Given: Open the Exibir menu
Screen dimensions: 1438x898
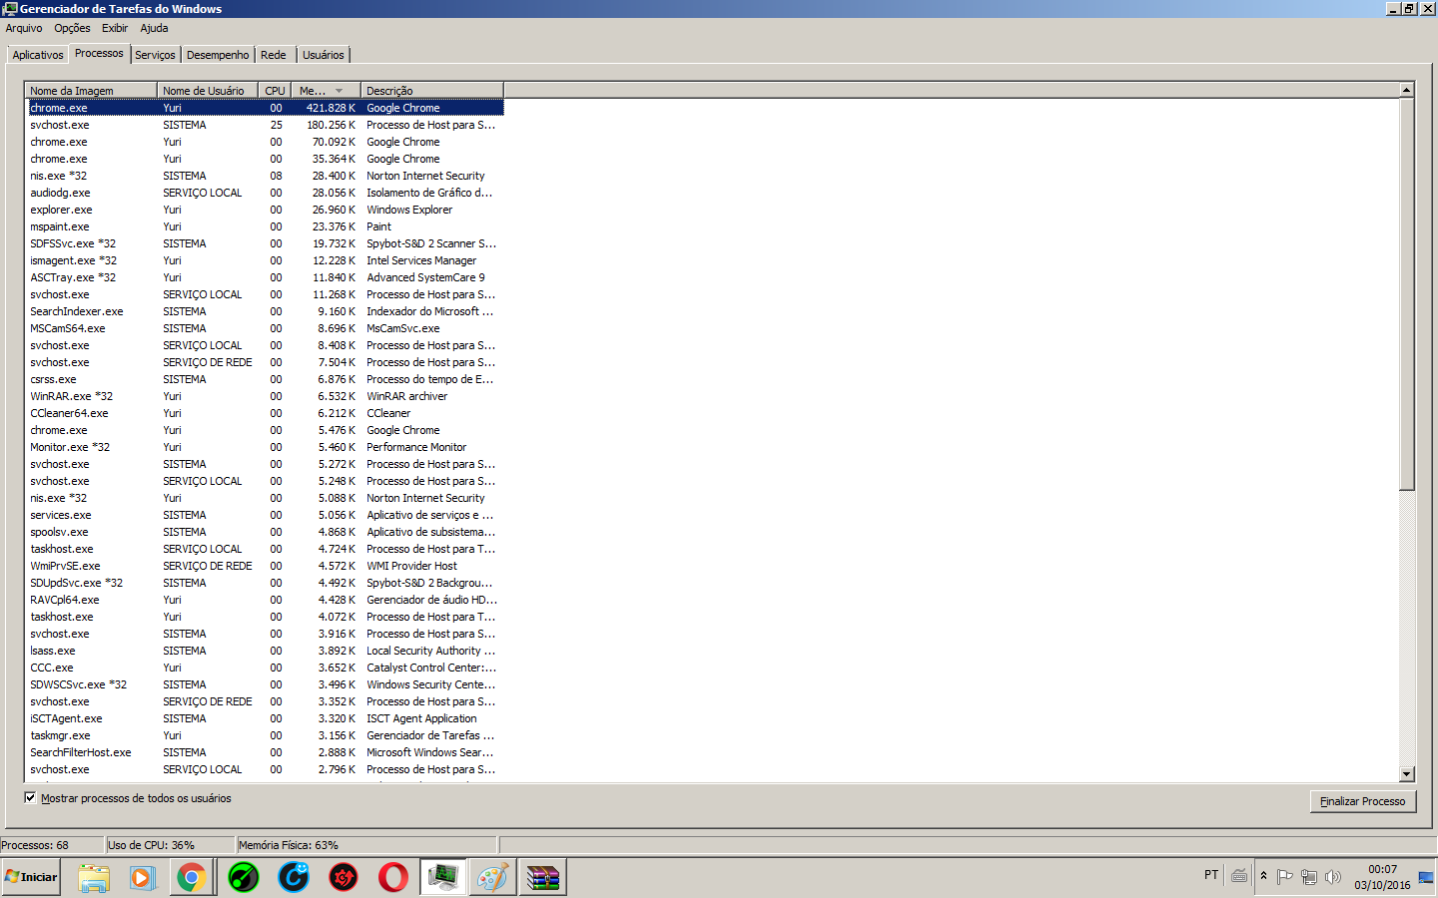Looking at the screenshot, I should tap(115, 28).
